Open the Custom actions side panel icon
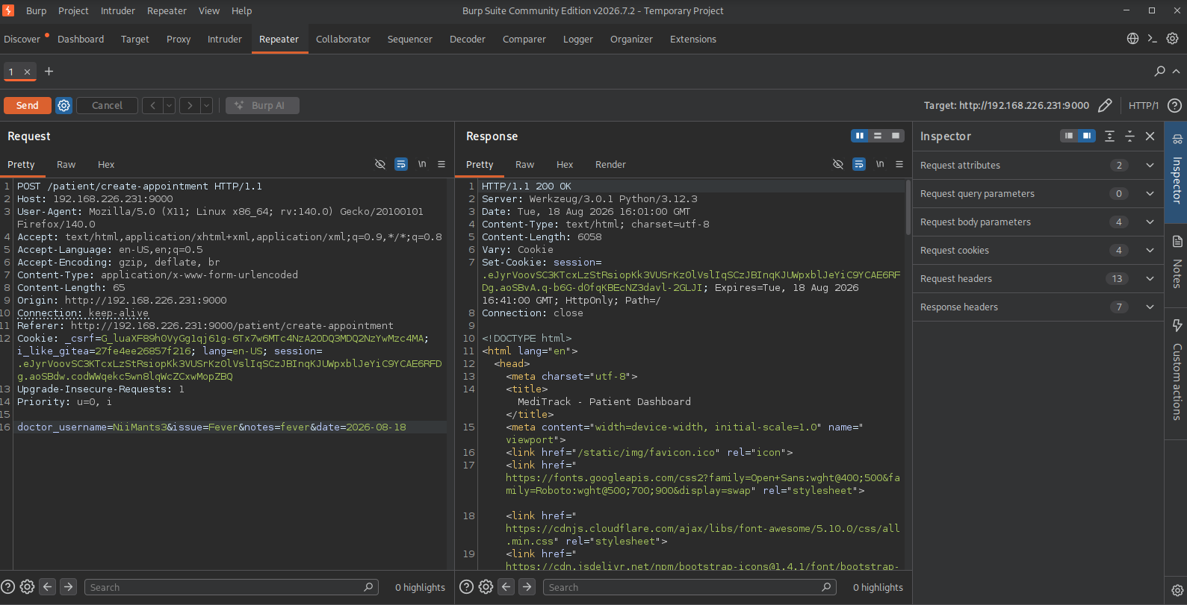 (x=1177, y=325)
